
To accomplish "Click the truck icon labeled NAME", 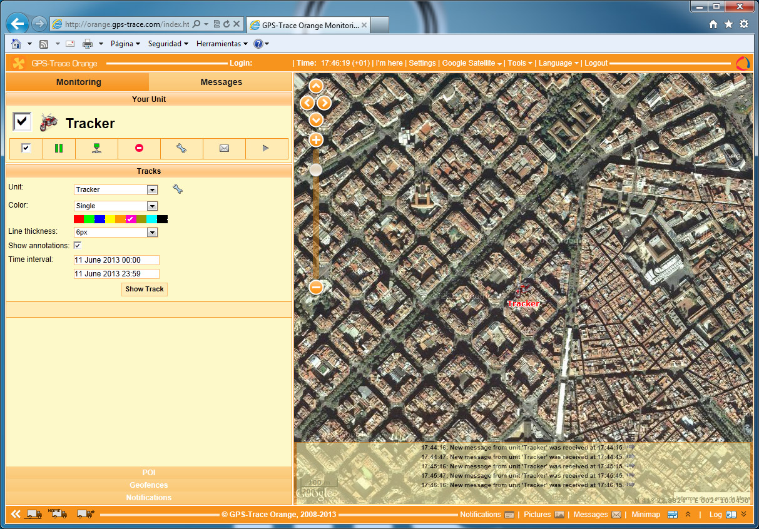I will (58, 513).
